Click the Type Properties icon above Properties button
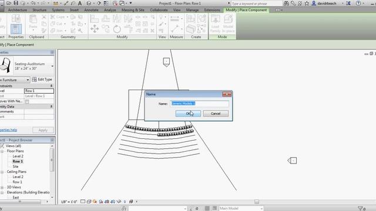 point(16,19)
